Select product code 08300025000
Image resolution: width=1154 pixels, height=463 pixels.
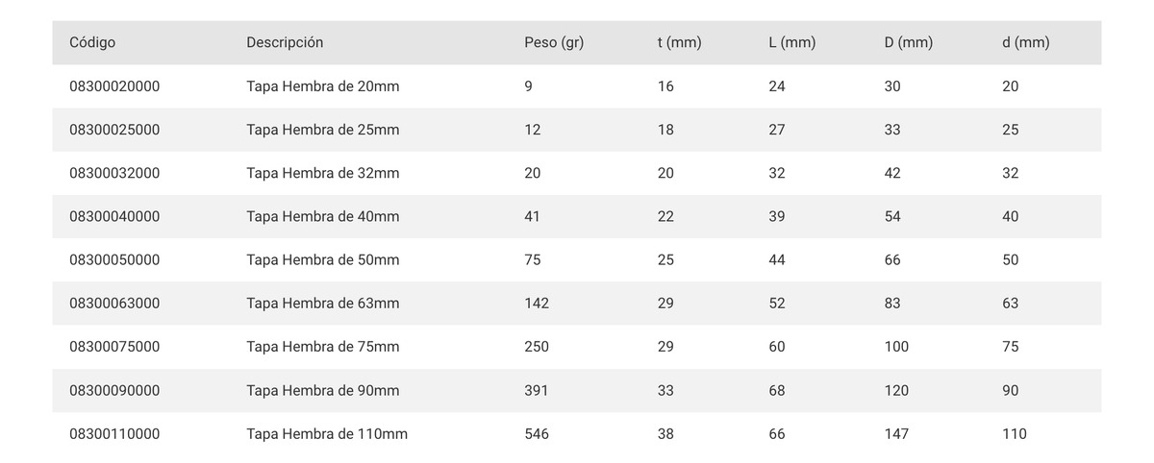pyautogui.click(x=114, y=130)
